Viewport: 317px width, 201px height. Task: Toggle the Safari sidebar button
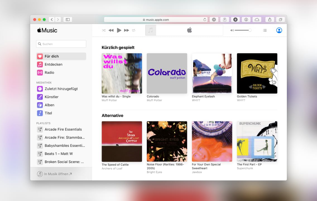tap(68, 20)
